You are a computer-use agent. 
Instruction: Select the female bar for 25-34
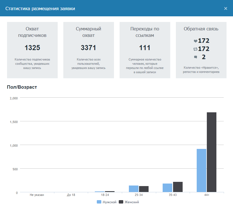click(x=144, y=189)
